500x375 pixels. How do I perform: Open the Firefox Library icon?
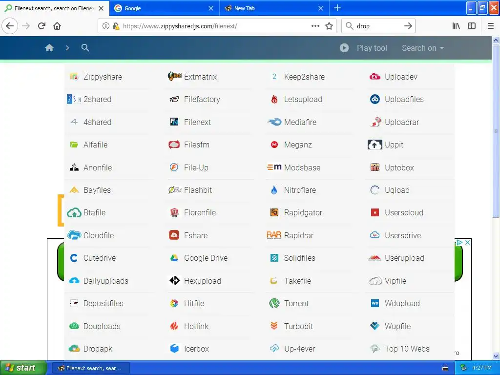point(456,26)
